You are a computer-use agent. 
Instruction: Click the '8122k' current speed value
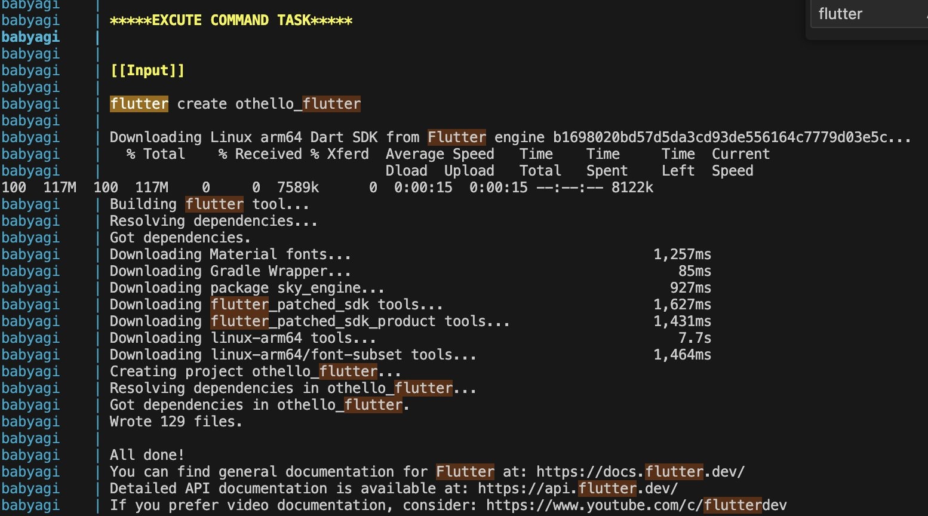(632, 188)
